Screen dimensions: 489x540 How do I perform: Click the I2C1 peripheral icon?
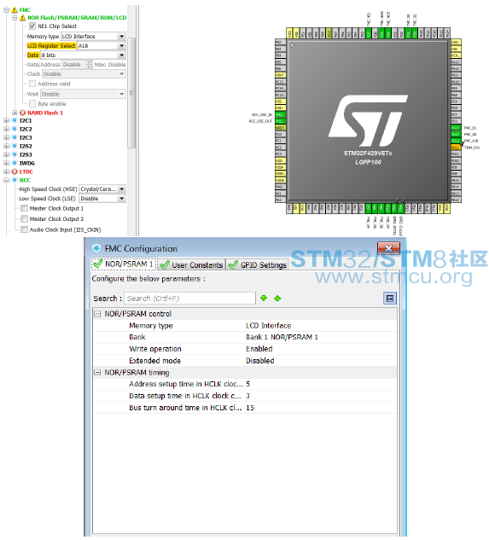click(15, 120)
